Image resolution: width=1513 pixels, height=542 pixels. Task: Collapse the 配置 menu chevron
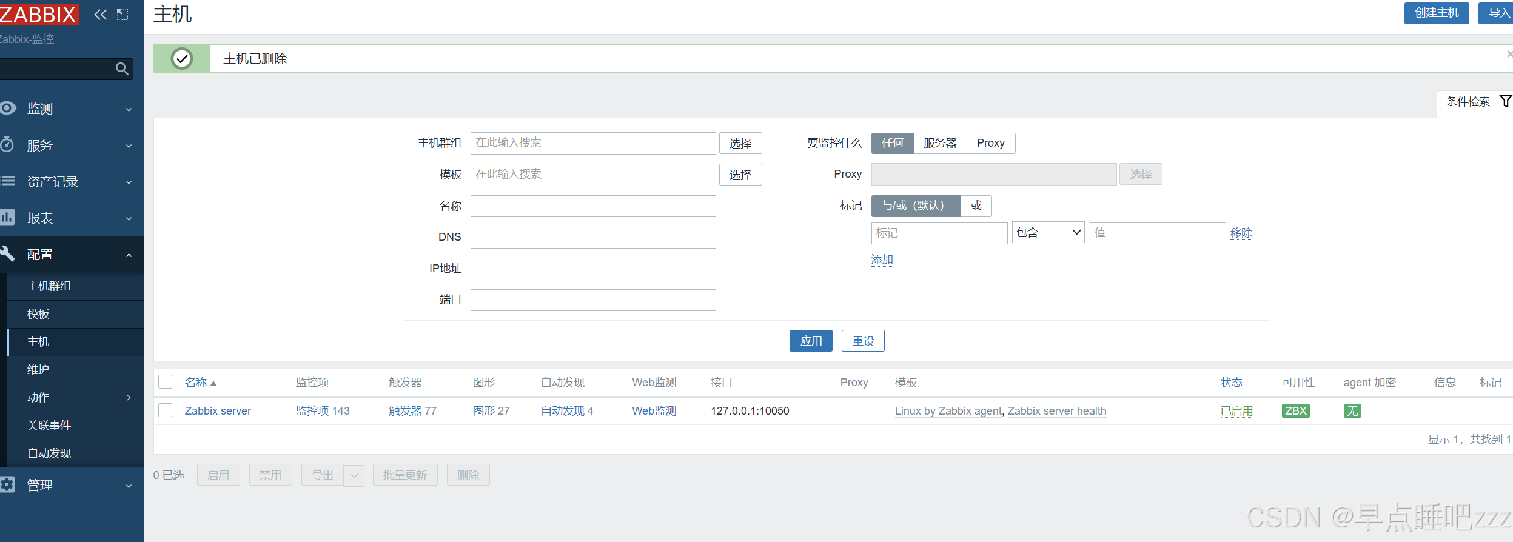(x=129, y=255)
